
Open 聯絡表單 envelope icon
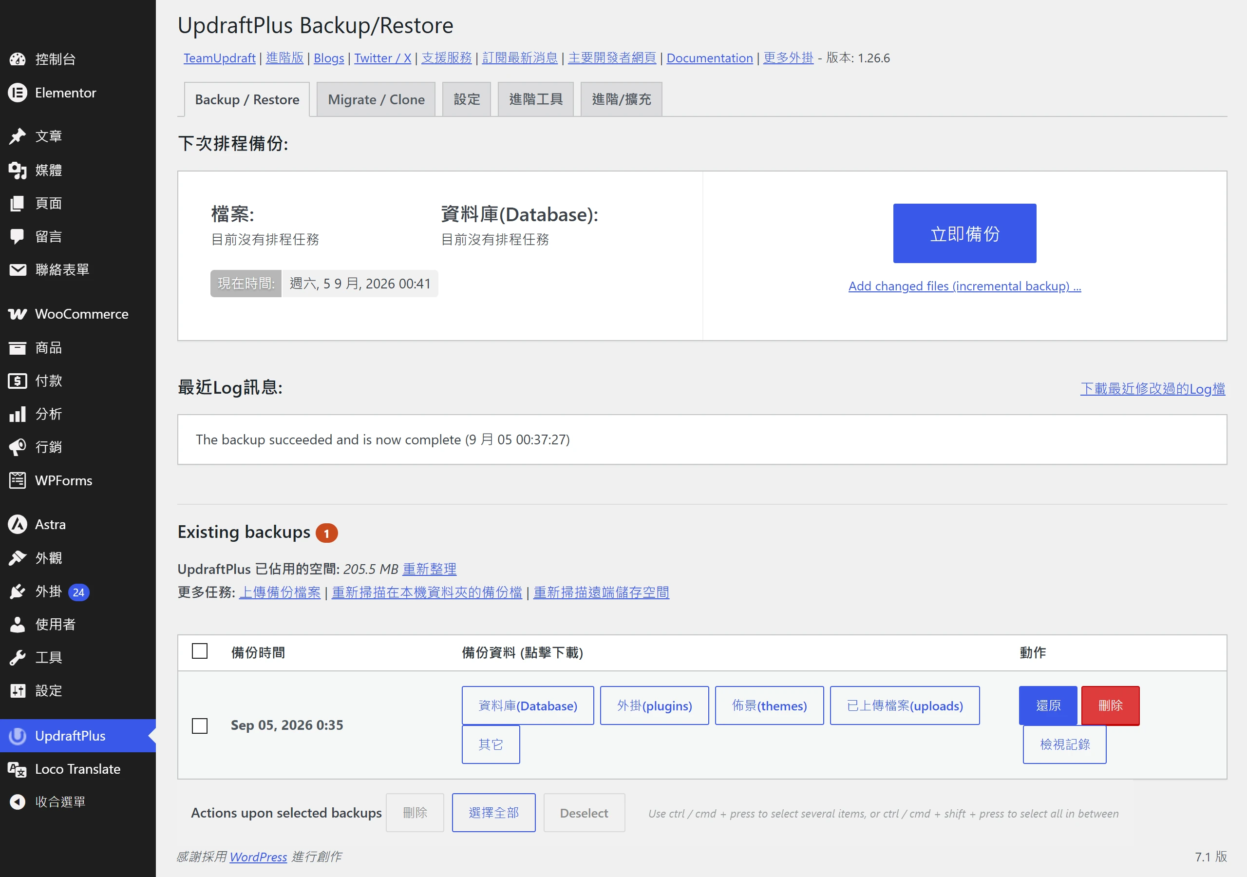click(x=18, y=269)
